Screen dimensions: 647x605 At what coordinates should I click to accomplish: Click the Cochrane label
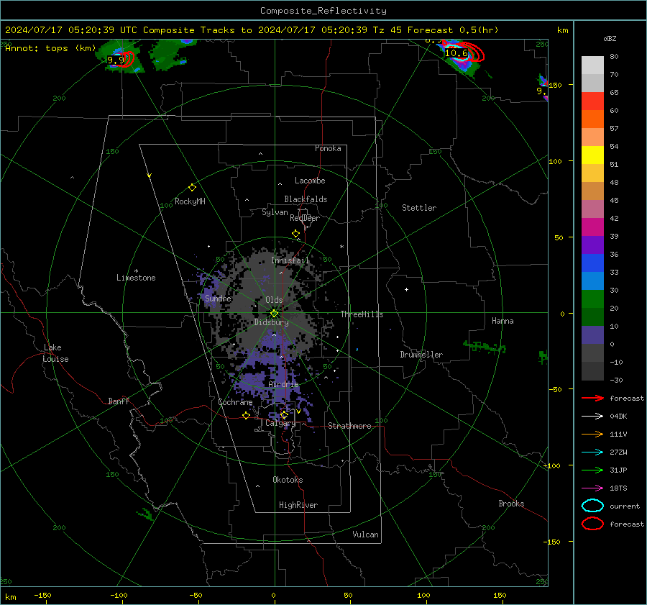click(x=235, y=402)
